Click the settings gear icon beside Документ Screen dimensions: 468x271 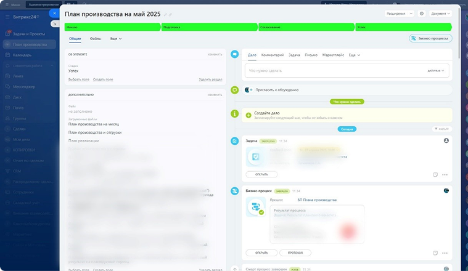[422, 13]
